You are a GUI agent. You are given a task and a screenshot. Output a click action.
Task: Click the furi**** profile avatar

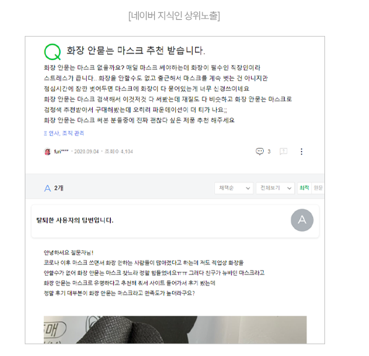48,152
